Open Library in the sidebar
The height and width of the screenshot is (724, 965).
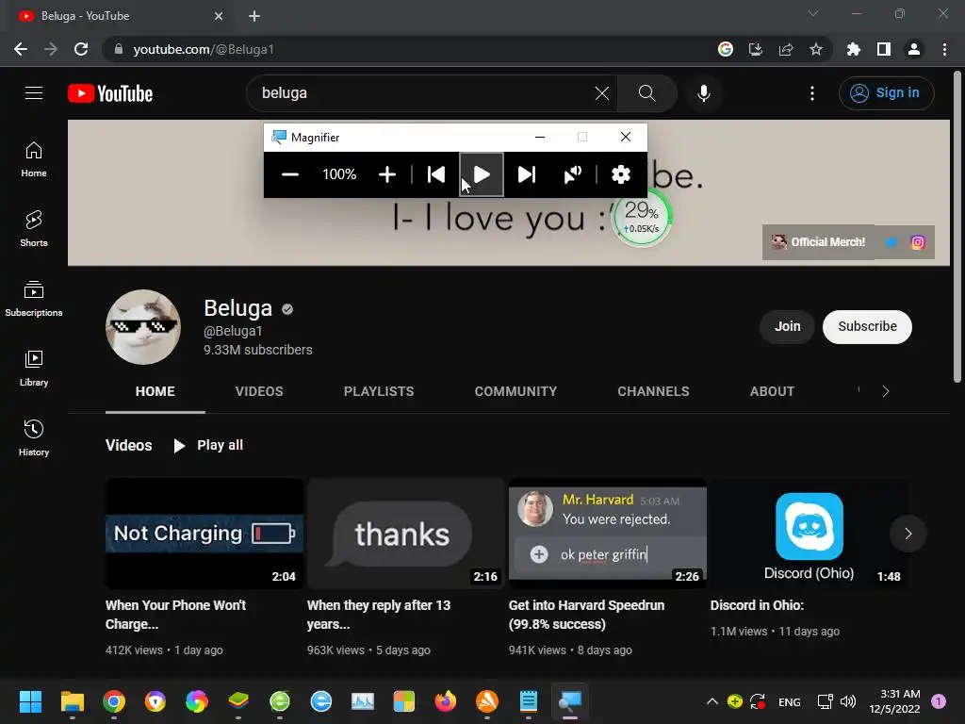[34, 369]
